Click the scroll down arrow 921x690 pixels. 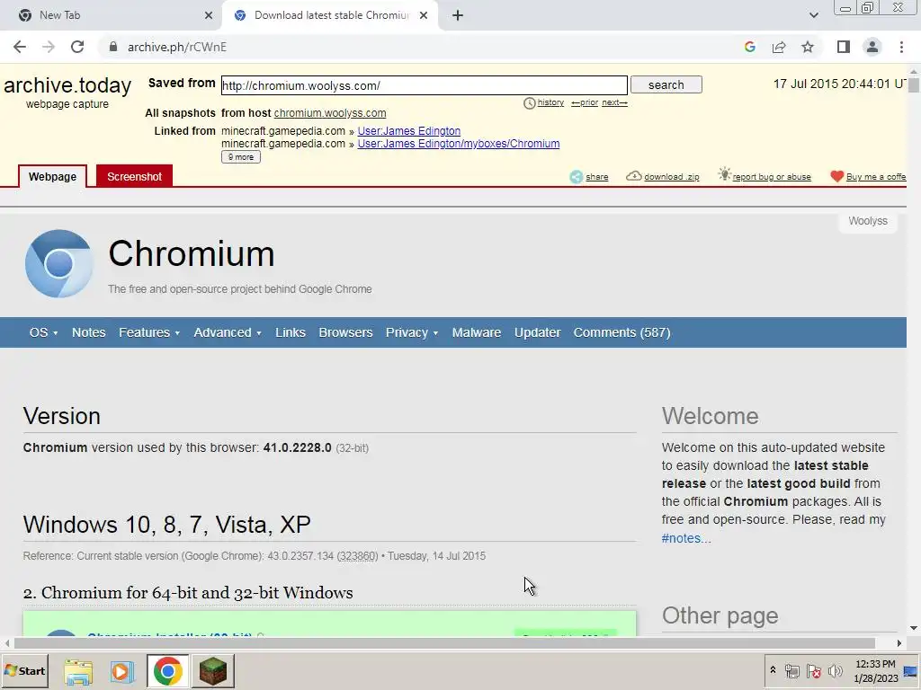coord(914,628)
